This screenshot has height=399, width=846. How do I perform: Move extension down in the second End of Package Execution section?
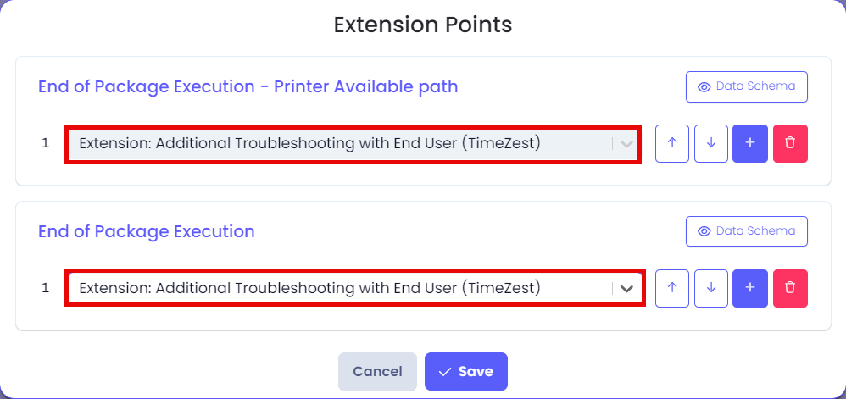coord(711,289)
